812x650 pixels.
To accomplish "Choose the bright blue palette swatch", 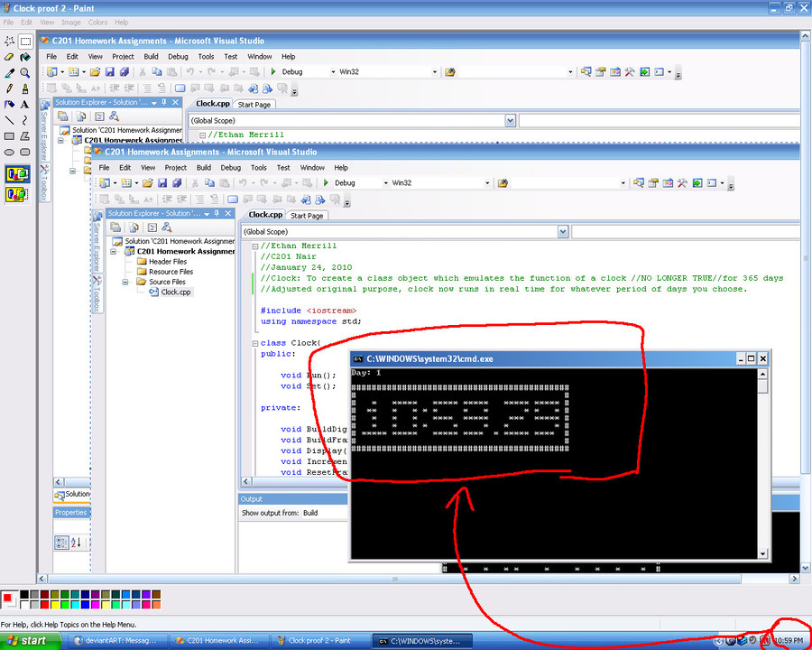I will coord(85,604).
